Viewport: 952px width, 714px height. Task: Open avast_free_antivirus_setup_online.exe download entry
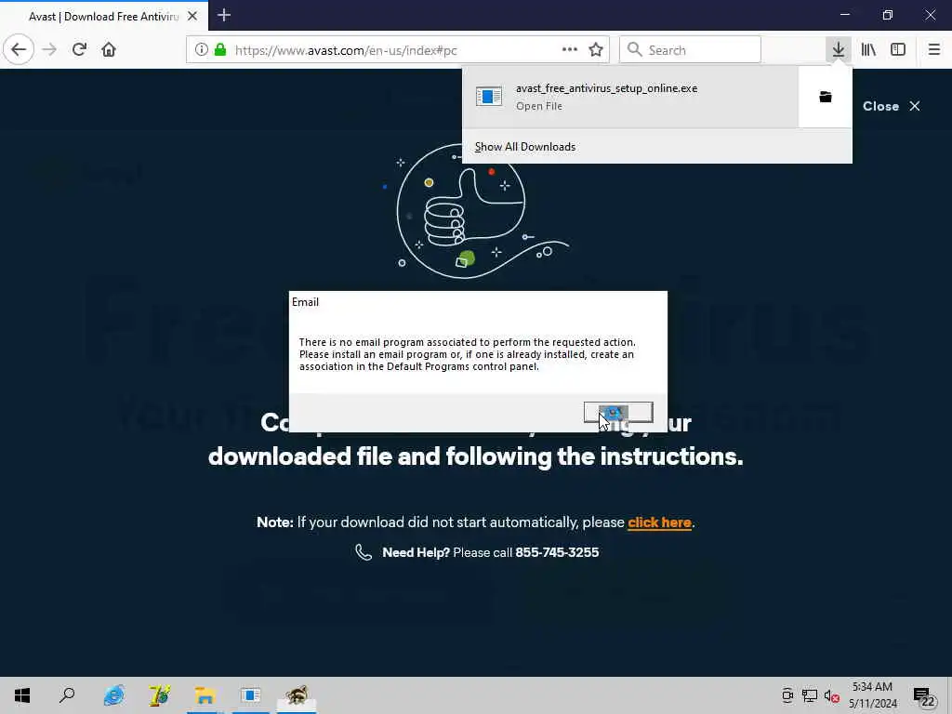pyautogui.click(x=630, y=97)
